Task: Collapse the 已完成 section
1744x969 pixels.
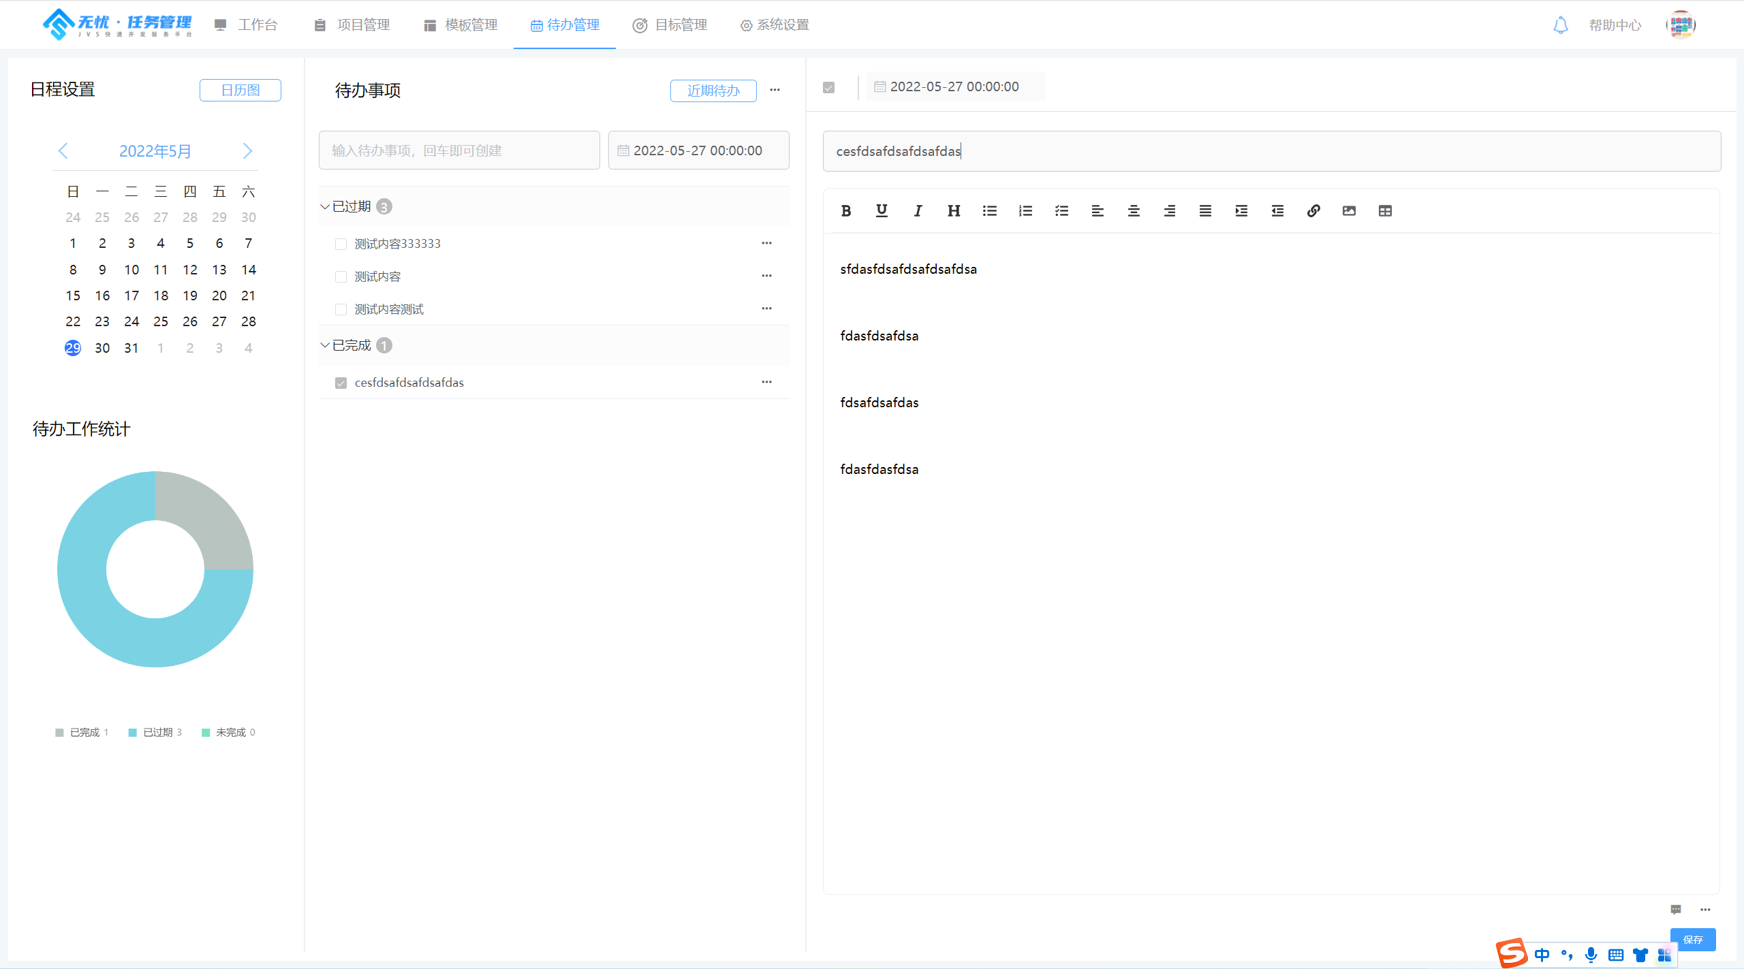Action: (325, 345)
